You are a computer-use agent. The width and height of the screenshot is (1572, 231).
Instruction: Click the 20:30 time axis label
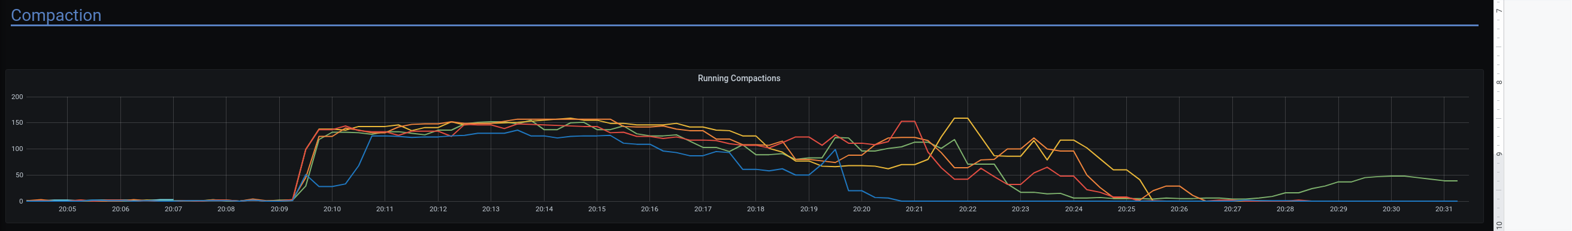1391,209
